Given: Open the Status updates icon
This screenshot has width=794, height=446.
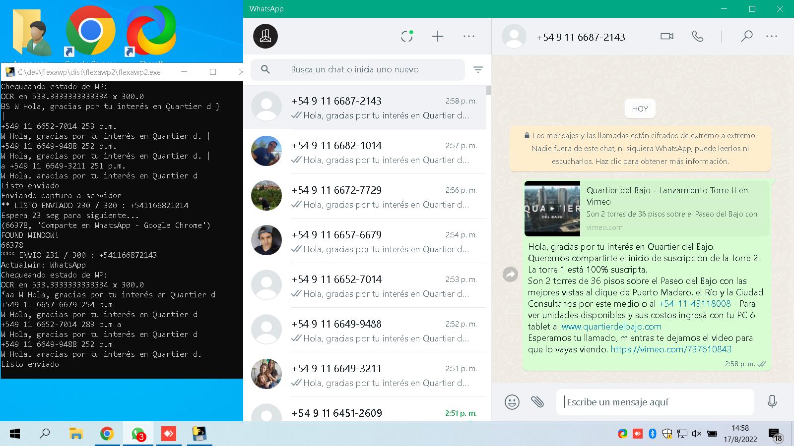Looking at the screenshot, I should point(407,36).
